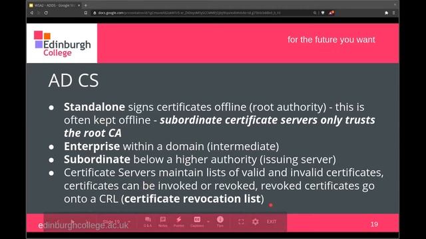
Task: Click 'for the future you want' tagline
Action: (x=331, y=40)
